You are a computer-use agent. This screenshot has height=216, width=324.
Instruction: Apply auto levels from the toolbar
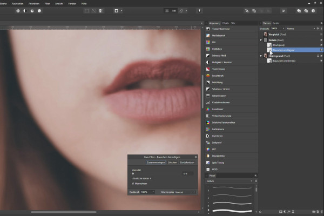18,11
